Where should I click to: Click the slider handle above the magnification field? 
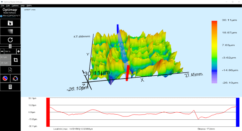pos(10,46)
